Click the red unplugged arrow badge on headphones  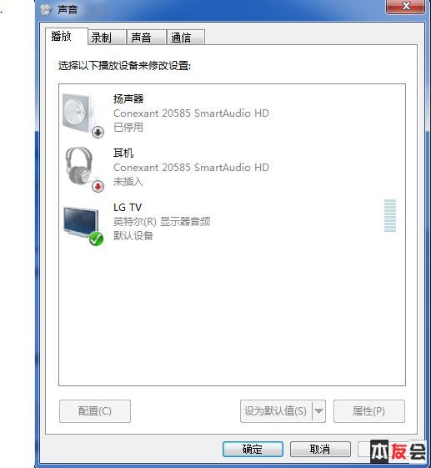click(x=98, y=187)
